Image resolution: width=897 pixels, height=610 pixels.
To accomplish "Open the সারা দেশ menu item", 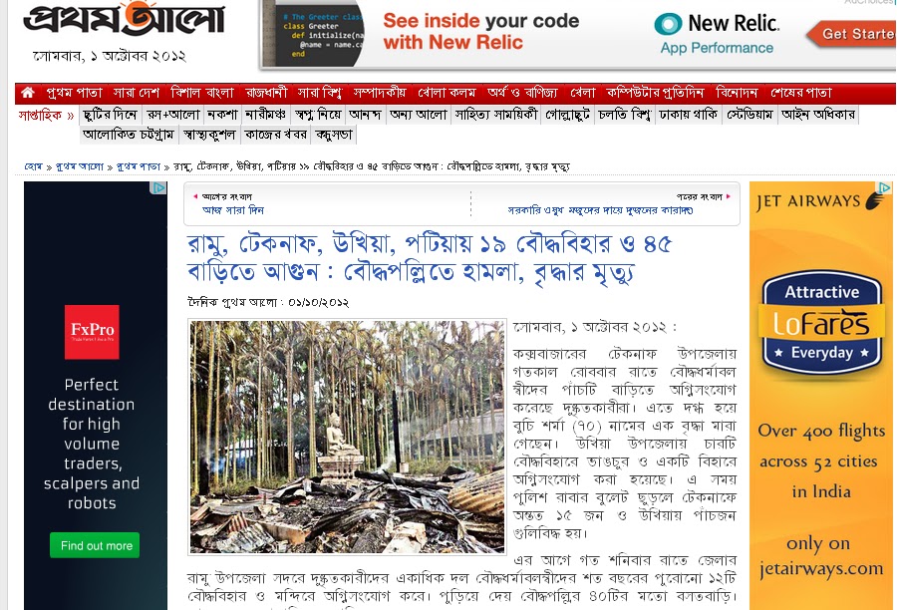I will coord(137,92).
